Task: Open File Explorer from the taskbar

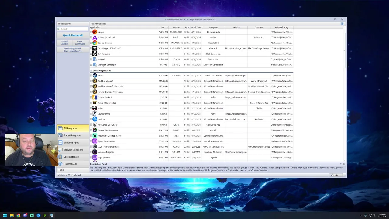Action: 12,215
